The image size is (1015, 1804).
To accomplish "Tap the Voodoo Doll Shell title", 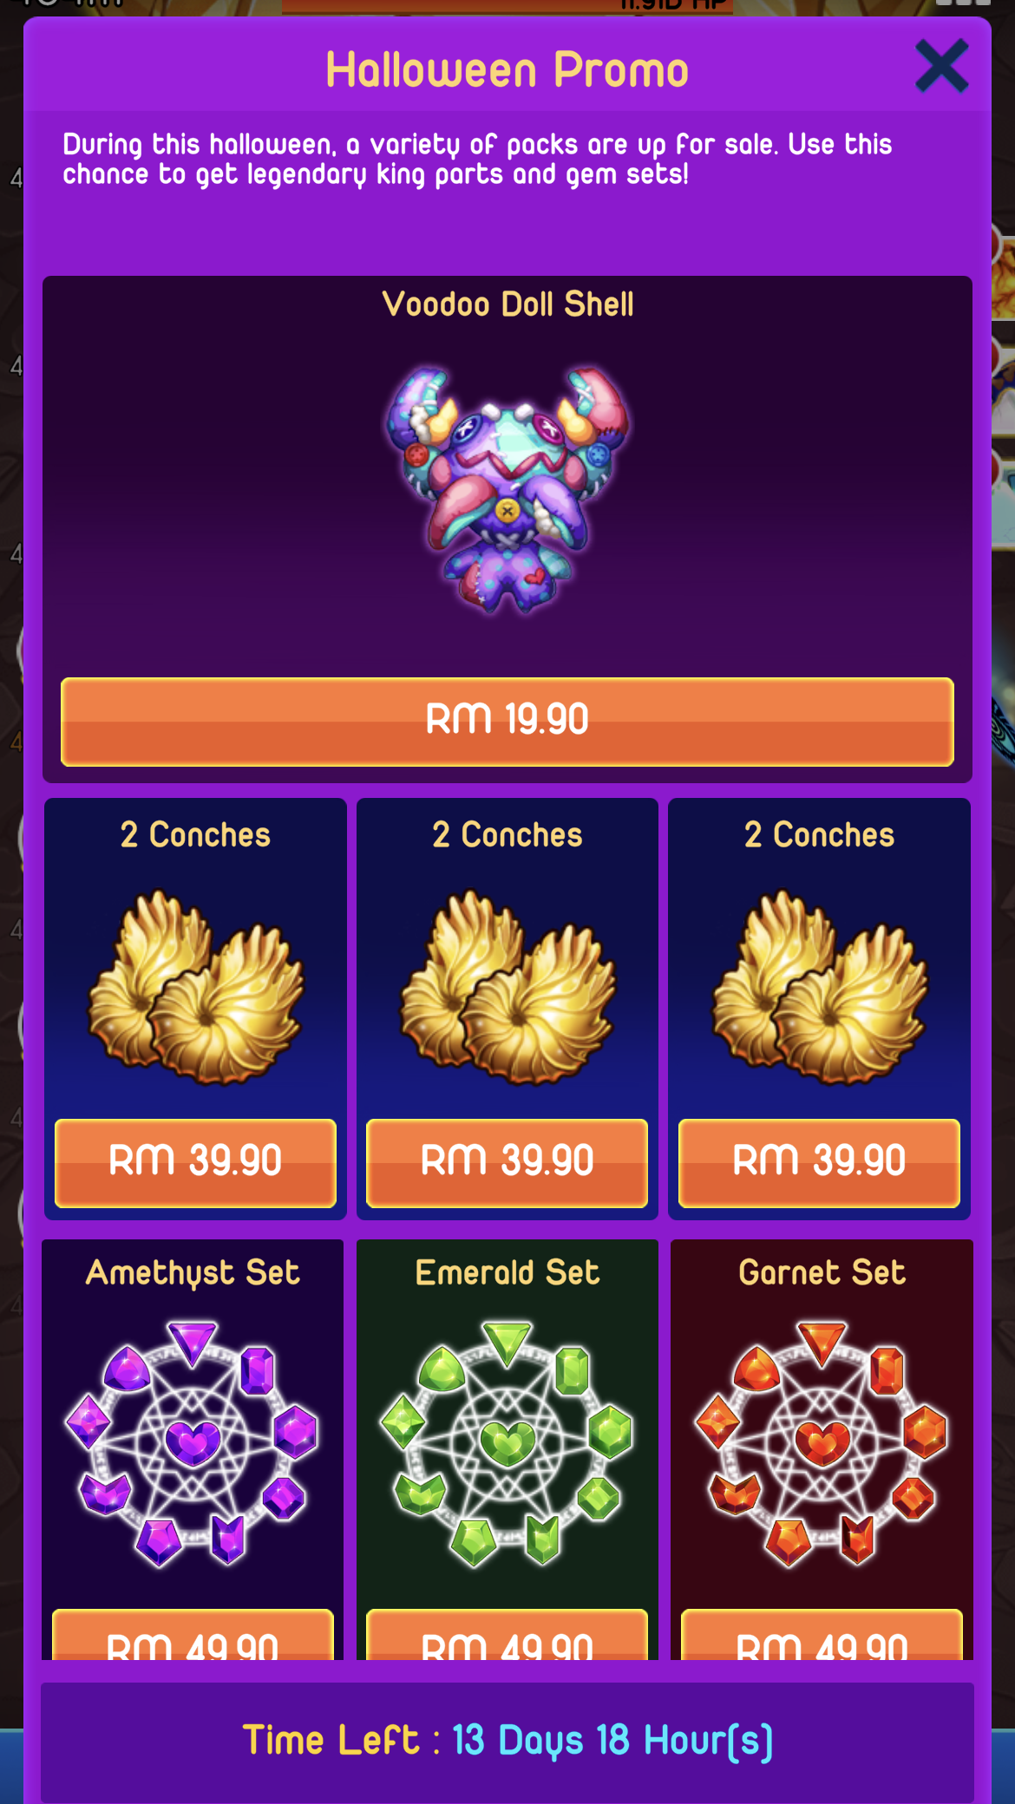I will coord(507,304).
